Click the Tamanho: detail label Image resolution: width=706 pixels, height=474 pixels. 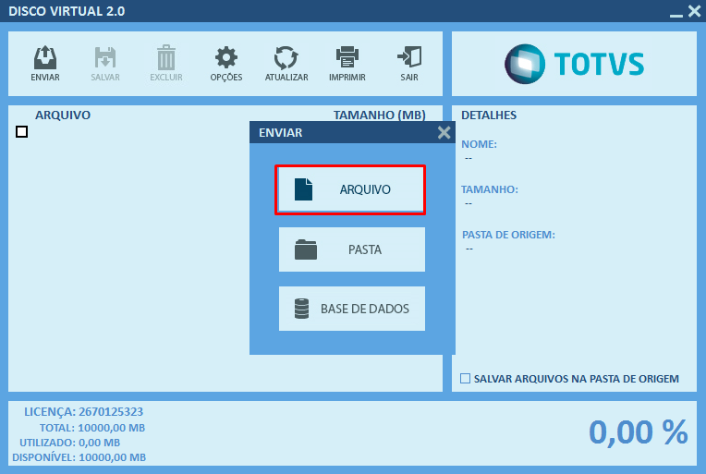click(x=490, y=189)
